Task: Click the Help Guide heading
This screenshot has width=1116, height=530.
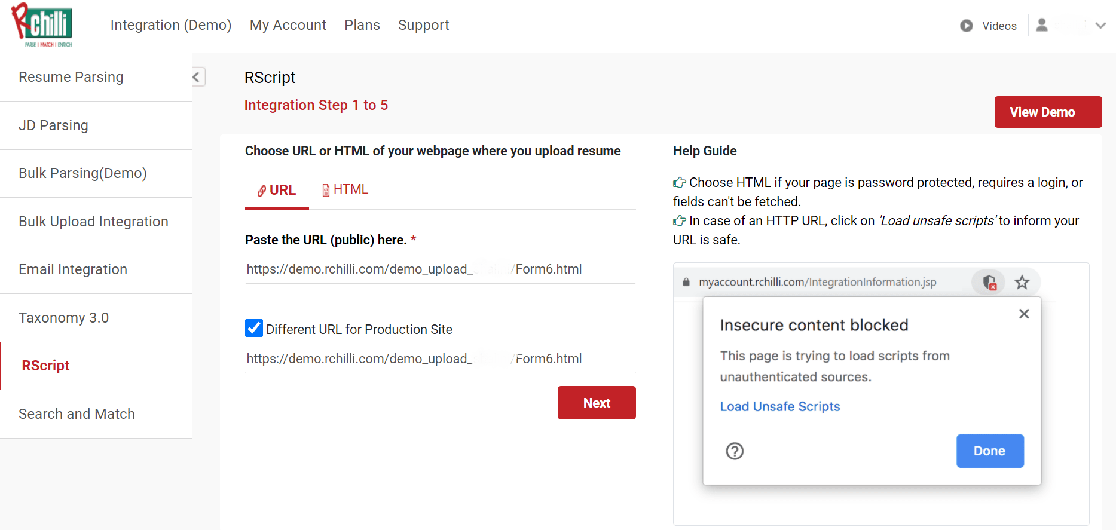Action: click(x=705, y=151)
